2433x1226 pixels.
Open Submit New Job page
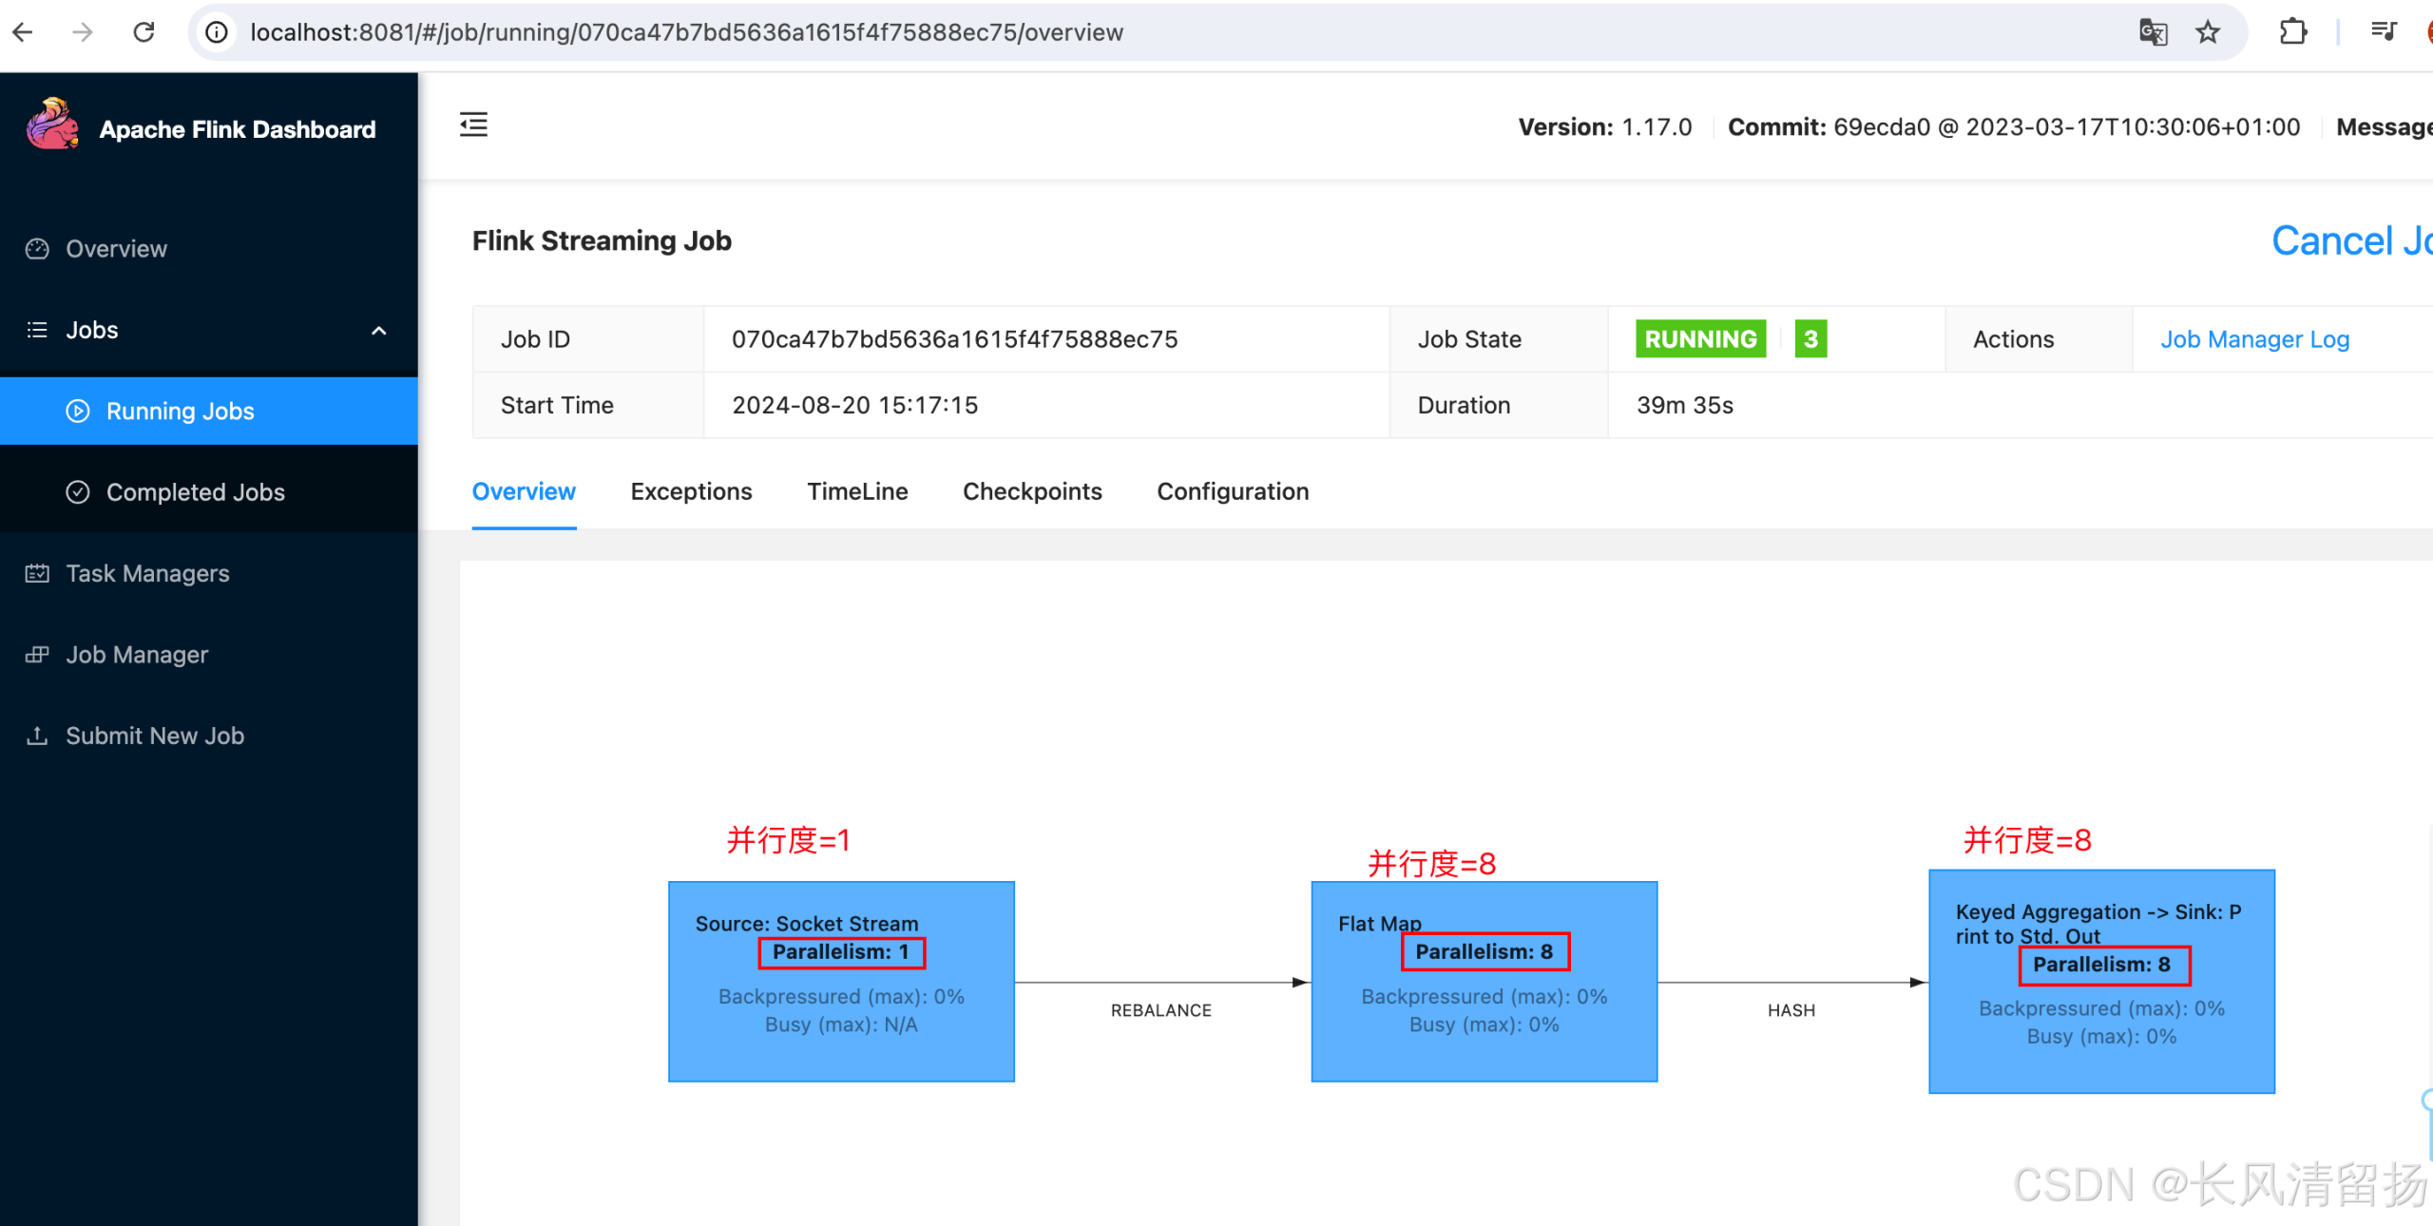pyautogui.click(x=155, y=736)
